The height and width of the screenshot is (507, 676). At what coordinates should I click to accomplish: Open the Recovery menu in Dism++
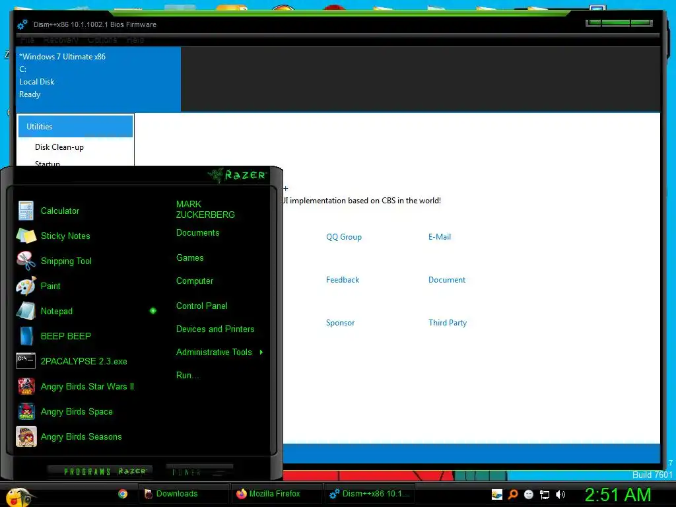click(x=61, y=40)
